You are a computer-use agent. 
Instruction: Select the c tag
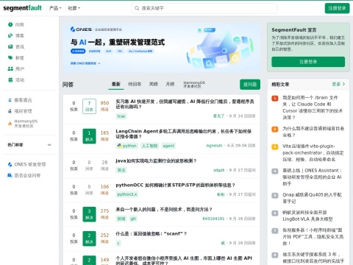pyautogui.click(x=118, y=243)
